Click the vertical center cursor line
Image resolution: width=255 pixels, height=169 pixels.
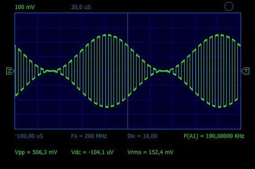click(127, 71)
